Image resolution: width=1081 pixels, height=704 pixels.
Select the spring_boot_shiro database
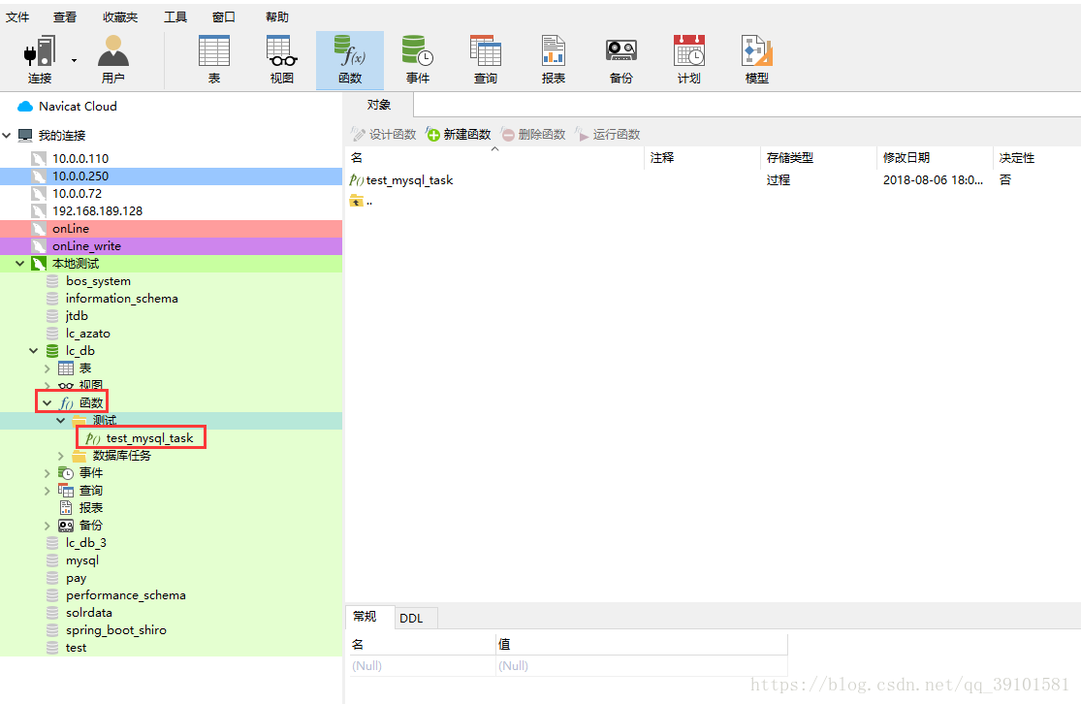coord(115,630)
